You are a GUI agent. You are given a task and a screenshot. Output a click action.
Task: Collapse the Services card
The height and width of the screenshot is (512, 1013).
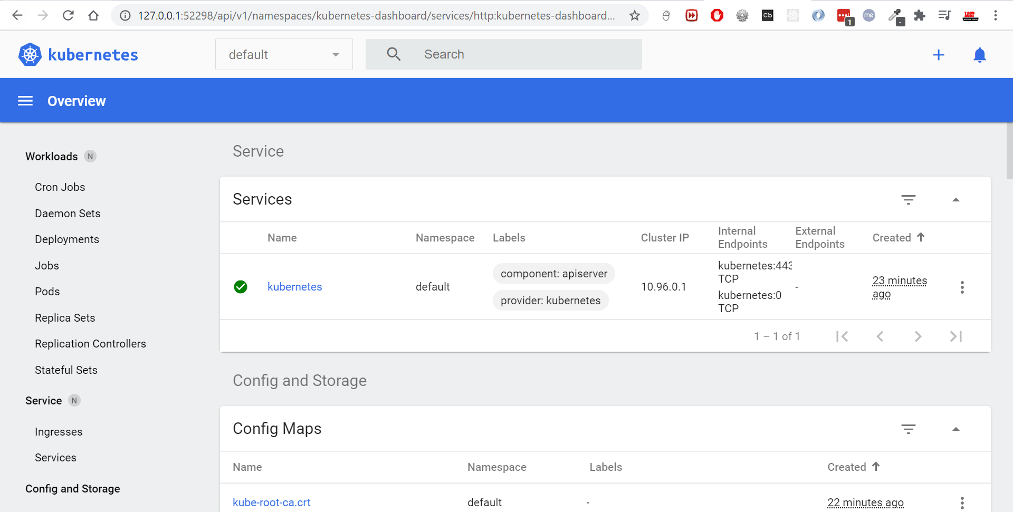(x=955, y=200)
